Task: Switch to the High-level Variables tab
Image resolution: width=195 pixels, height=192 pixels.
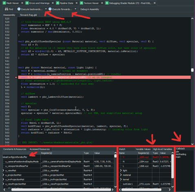Action: (x=162, y=149)
